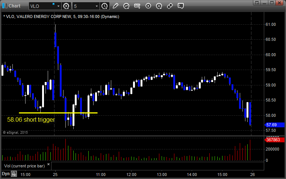The height and width of the screenshot is (179, 286).
Task: Minimize the Chart window
Action: (x=264, y=3)
